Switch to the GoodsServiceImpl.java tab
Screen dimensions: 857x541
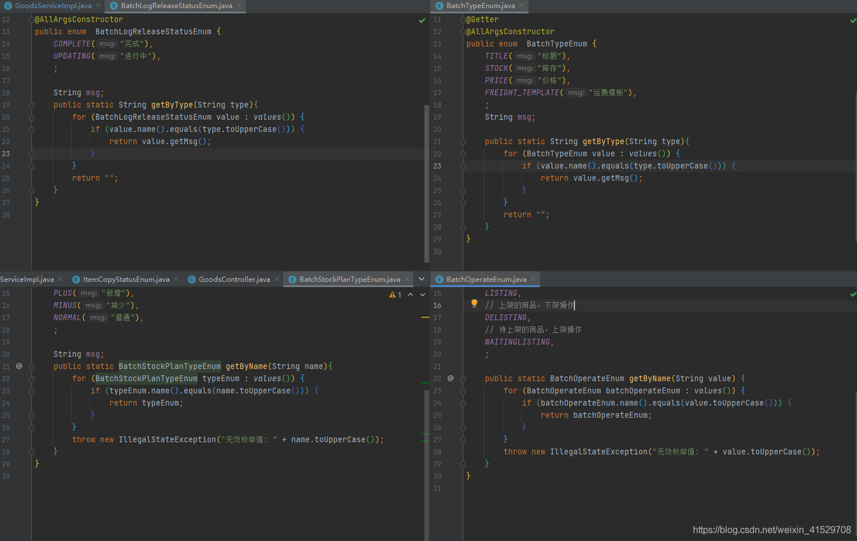(52, 6)
